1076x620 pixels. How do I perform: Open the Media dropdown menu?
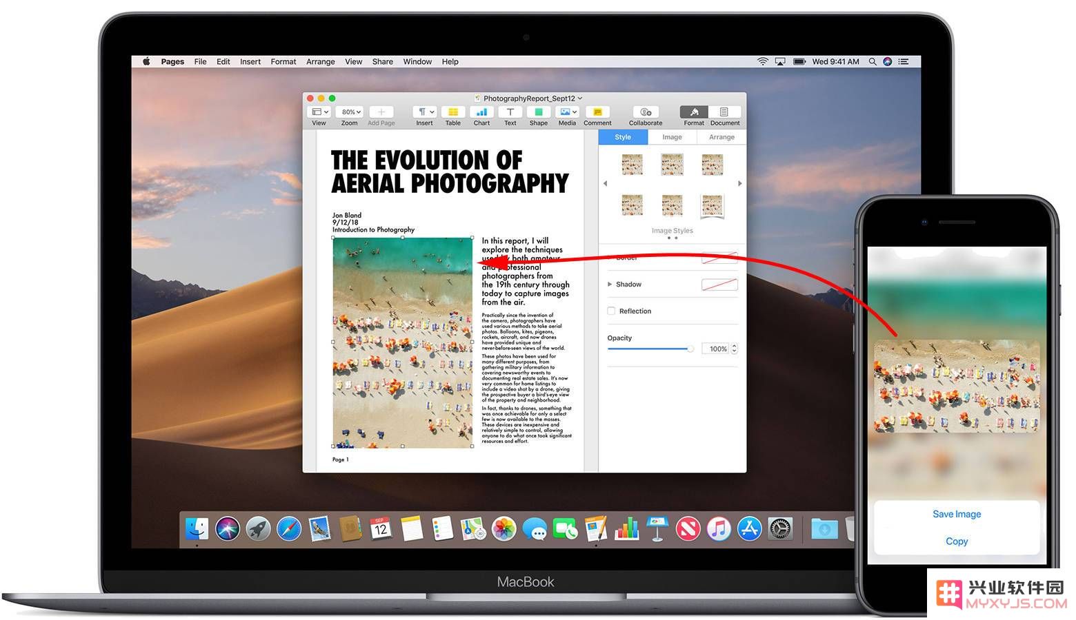coord(568,112)
